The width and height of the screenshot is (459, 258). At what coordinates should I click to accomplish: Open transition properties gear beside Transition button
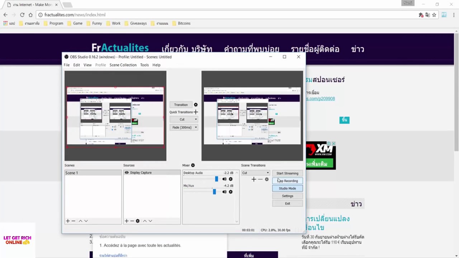click(x=196, y=105)
